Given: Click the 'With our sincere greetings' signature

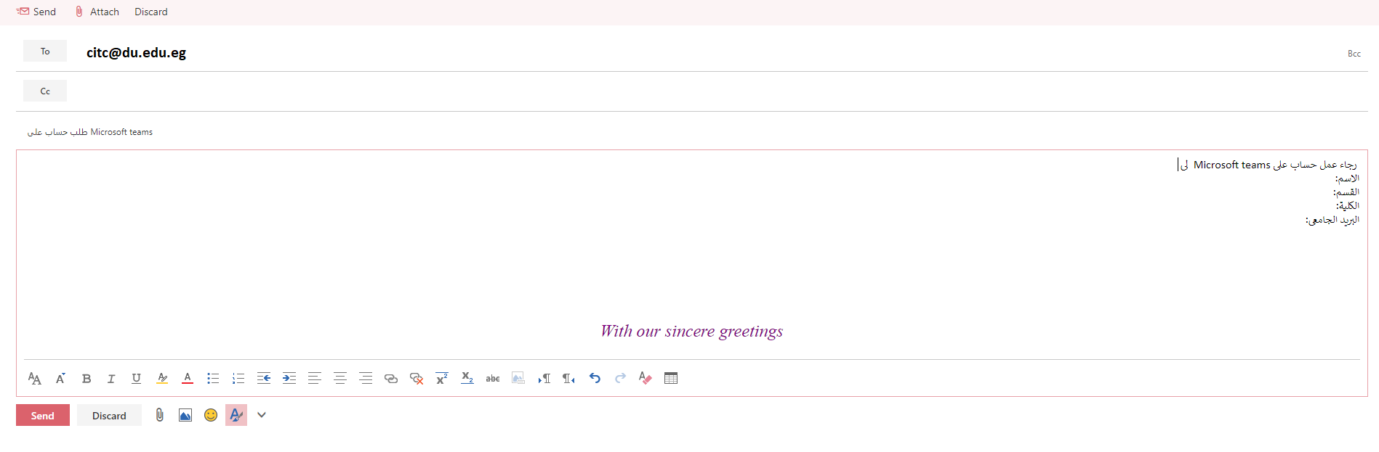Looking at the screenshot, I should tap(691, 331).
